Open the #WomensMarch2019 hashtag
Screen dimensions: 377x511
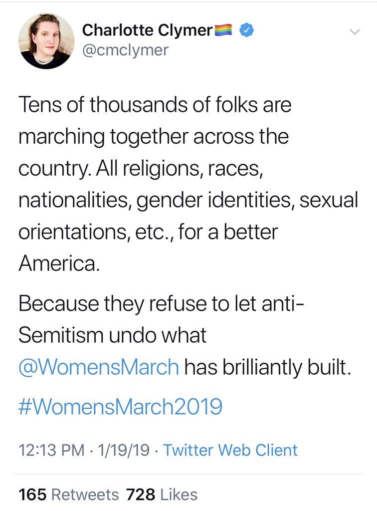click(121, 406)
